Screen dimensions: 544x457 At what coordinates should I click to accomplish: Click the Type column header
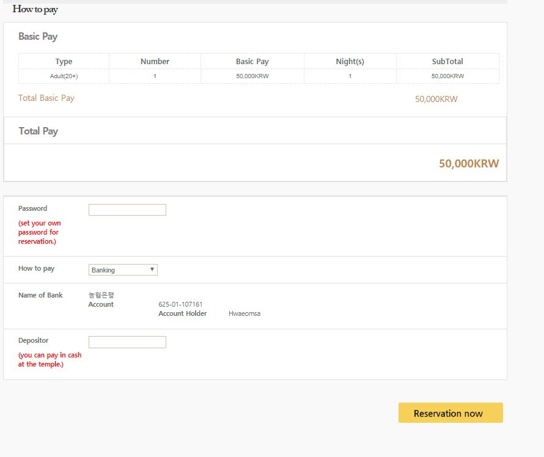(x=64, y=62)
